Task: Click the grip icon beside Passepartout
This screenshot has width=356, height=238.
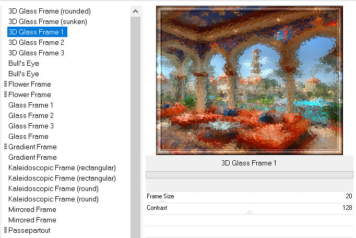Action: pyautogui.click(x=5, y=230)
